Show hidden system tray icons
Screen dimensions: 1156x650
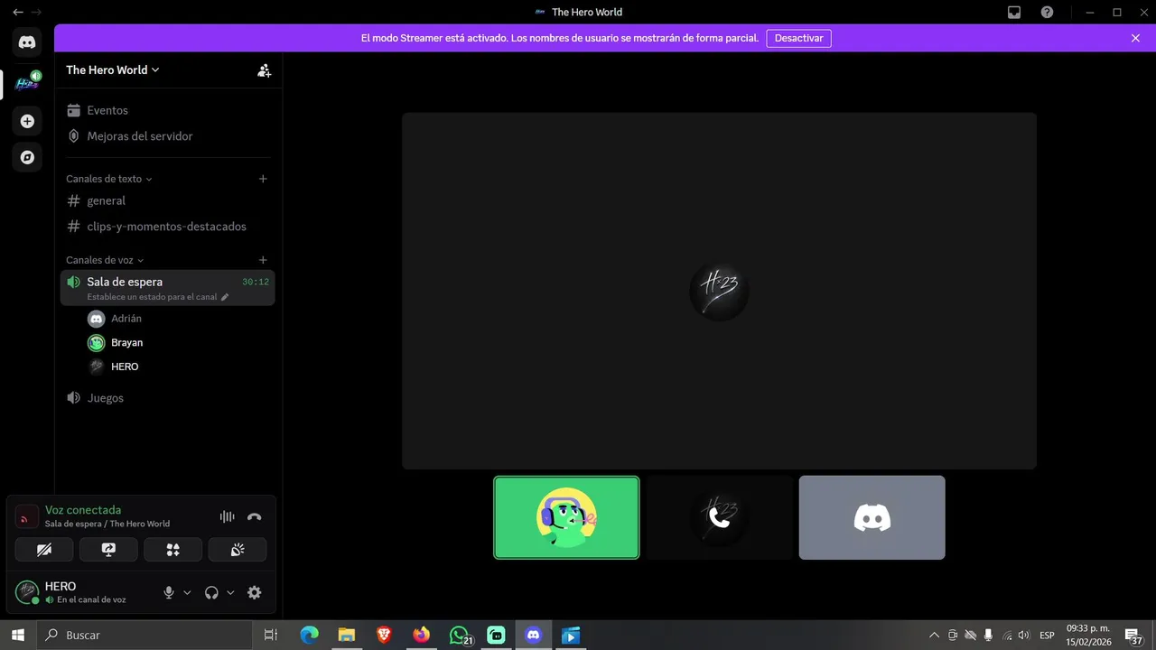934,635
